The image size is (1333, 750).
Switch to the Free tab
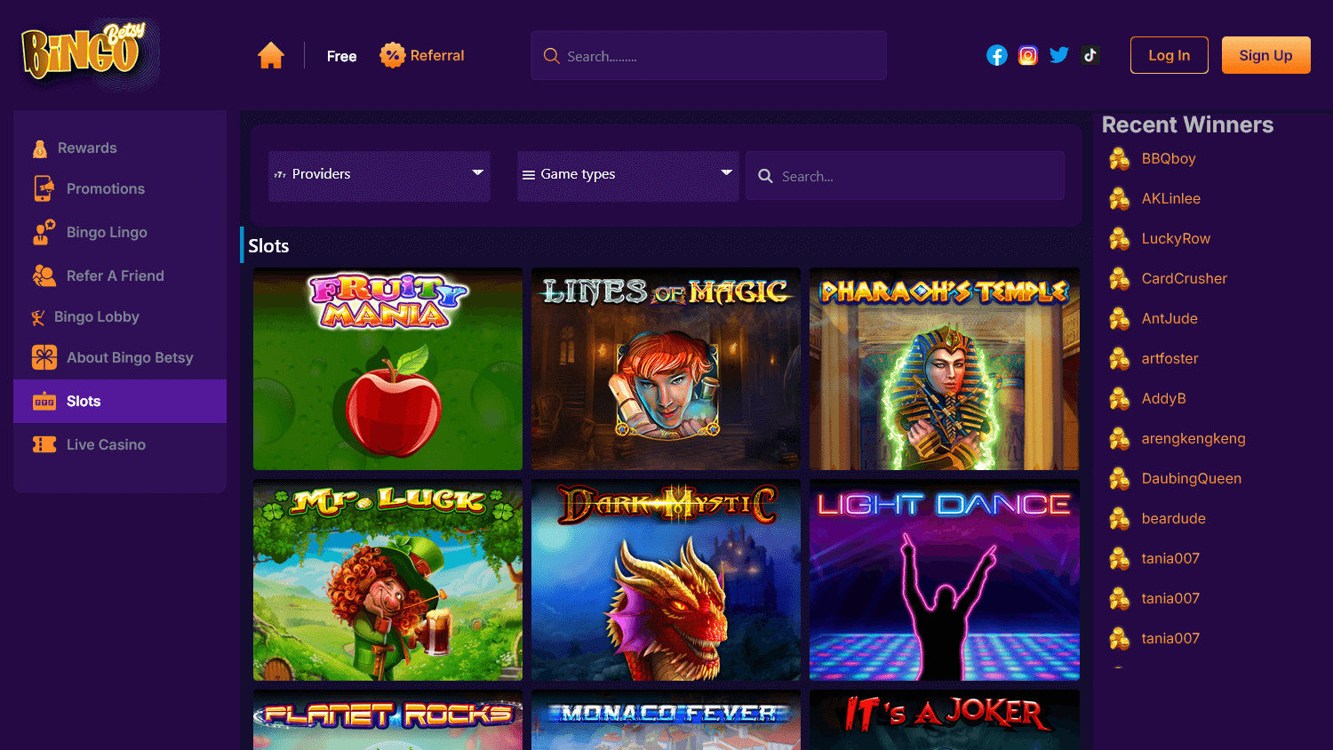tap(341, 55)
